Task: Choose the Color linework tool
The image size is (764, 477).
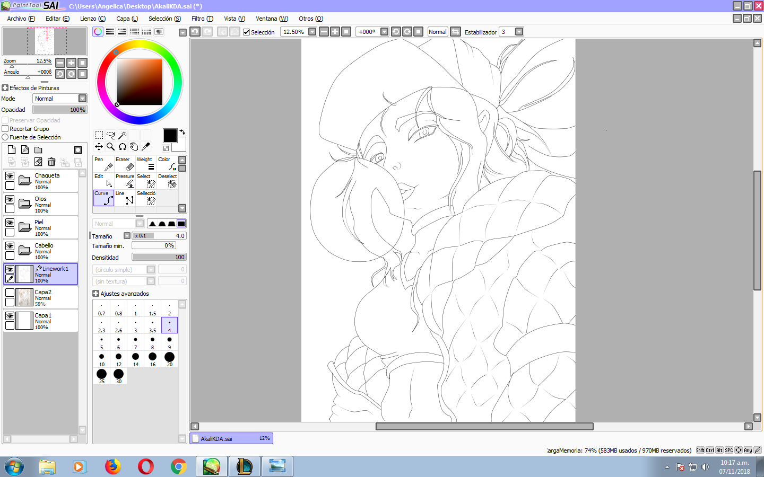Action: point(167,164)
